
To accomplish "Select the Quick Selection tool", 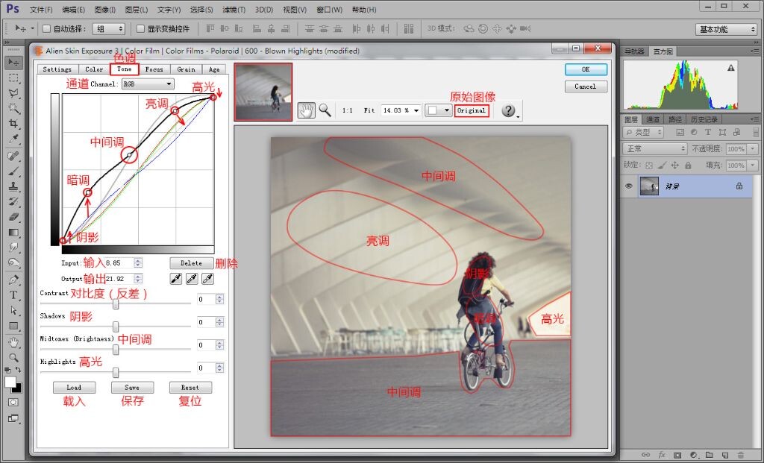I will point(13,108).
